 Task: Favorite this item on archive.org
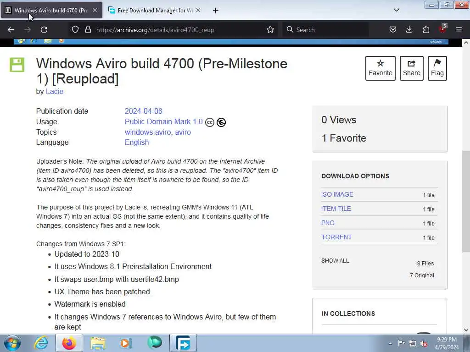(380, 68)
